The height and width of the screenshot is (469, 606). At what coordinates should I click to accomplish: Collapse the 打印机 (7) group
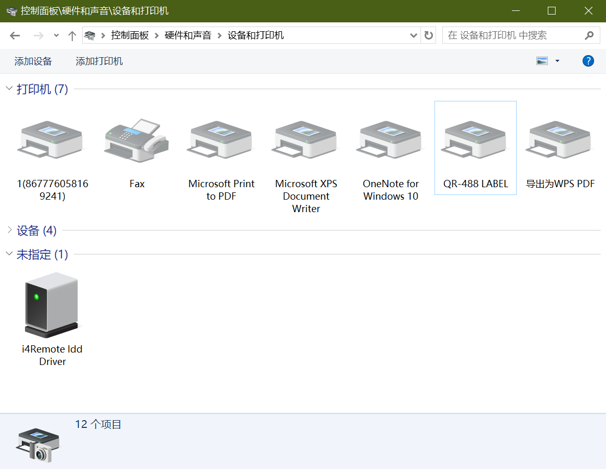[x=9, y=88]
